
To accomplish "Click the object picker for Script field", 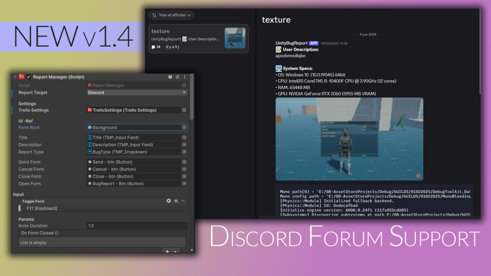I will pos(184,85).
